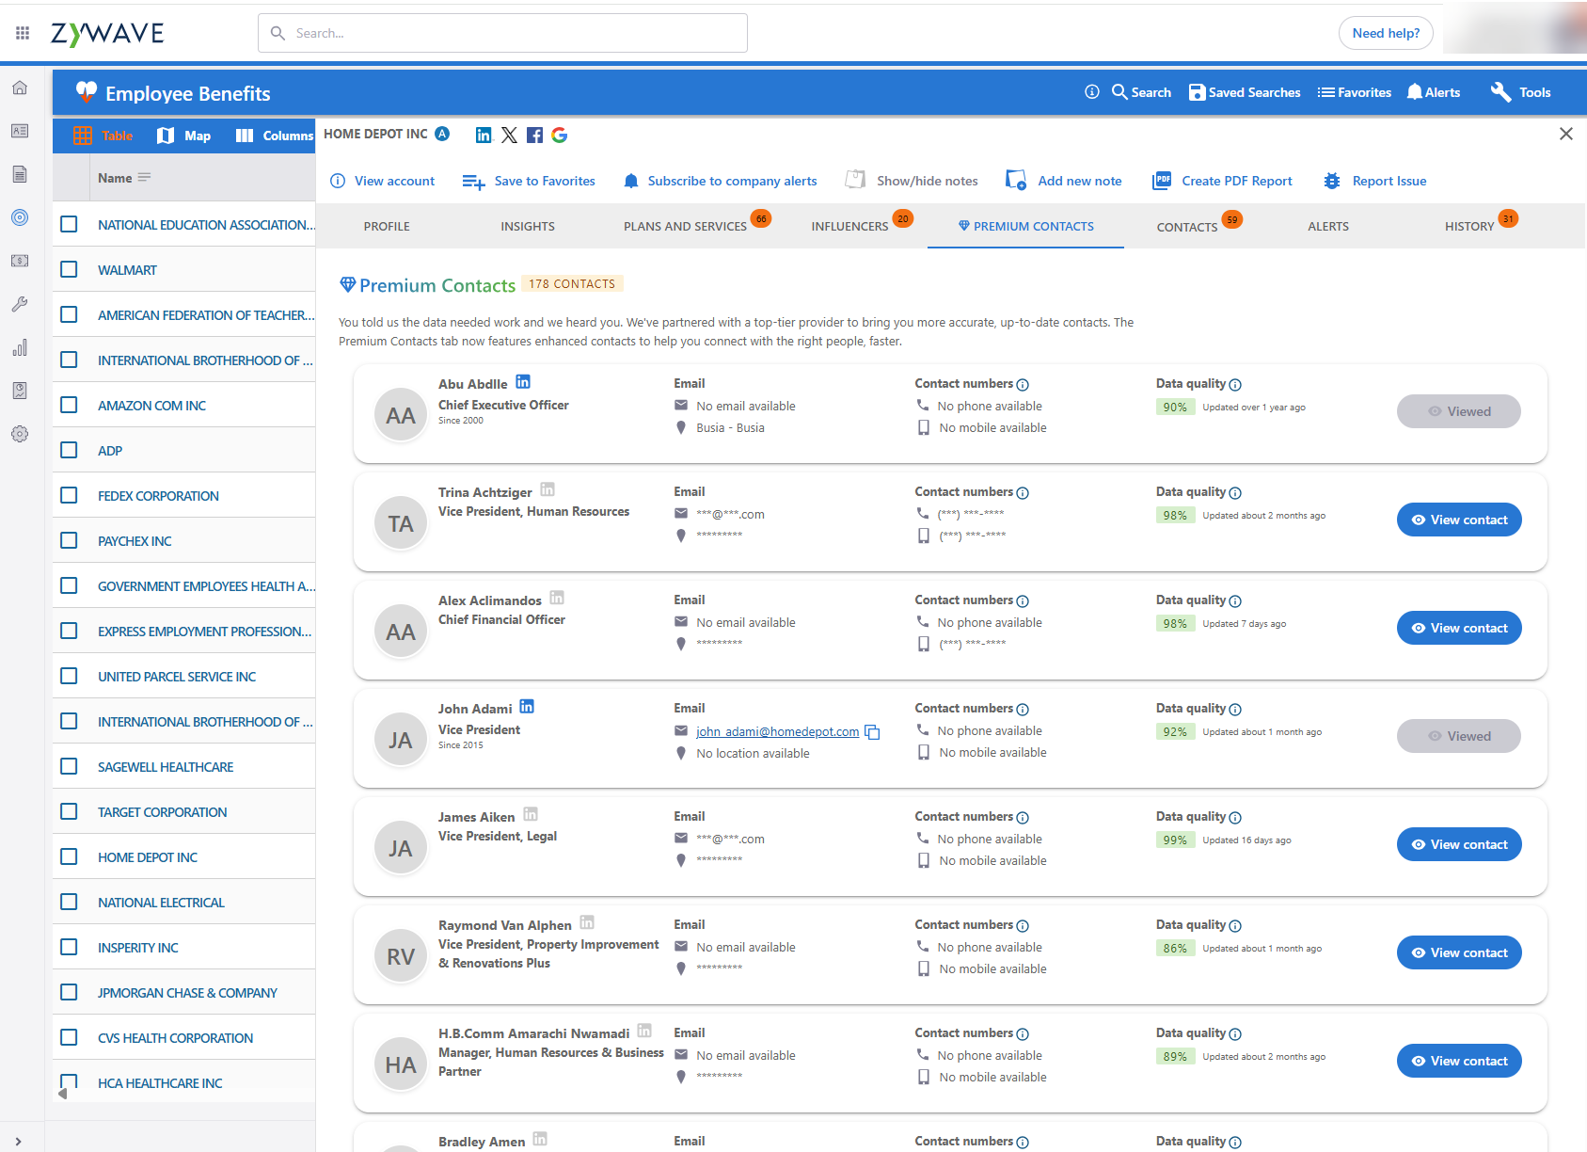1587x1152 pixels.
Task: Click the Premium Contacts diamond heading icon
Action: tap(348, 284)
